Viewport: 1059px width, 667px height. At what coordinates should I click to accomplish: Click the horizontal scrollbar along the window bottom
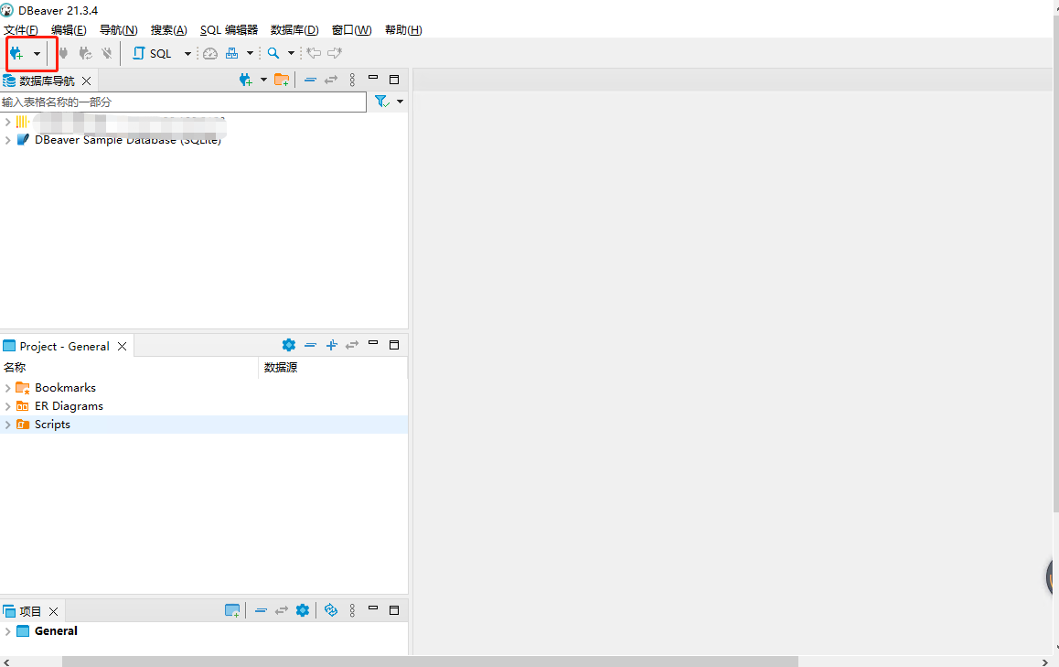coord(430,662)
